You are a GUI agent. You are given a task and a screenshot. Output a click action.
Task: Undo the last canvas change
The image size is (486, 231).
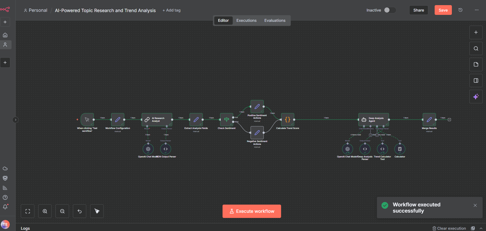point(79,211)
